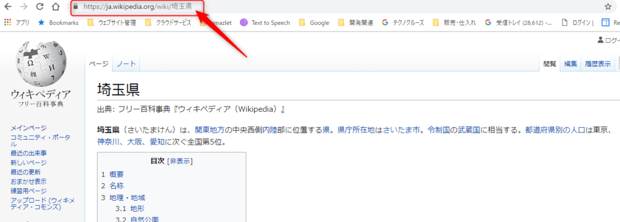
Task: Open アップロード (ウィキメディア・コモンズ) link
Action: point(43,203)
